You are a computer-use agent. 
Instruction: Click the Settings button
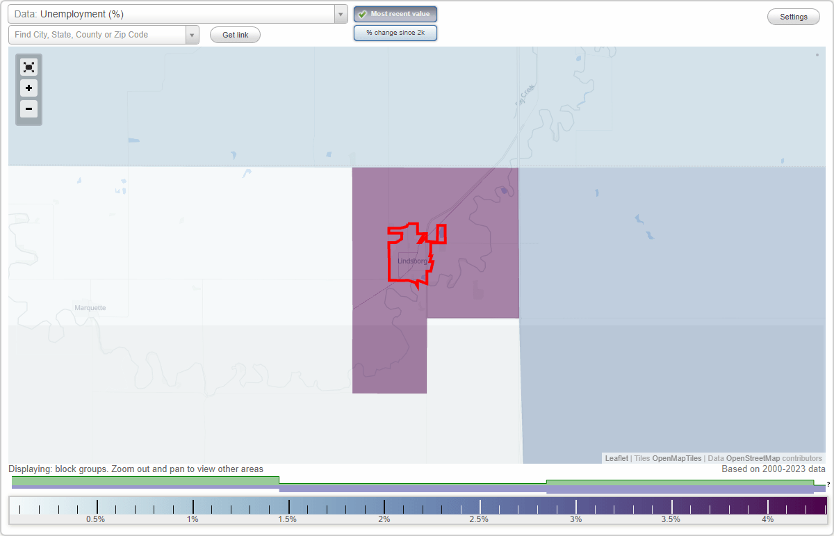[x=793, y=16]
